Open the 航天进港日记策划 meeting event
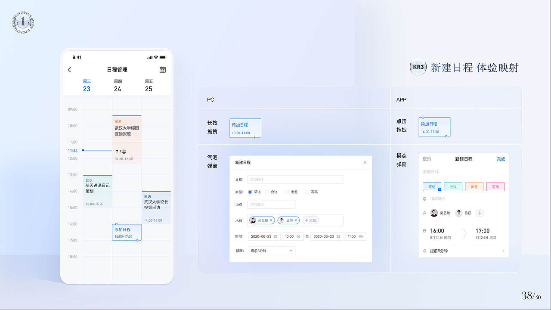This screenshot has height=310, width=551. [x=98, y=191]
